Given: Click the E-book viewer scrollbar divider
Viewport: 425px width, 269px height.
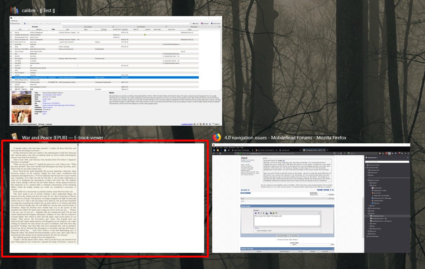Looking at the screenshot, I should point(78,194).
